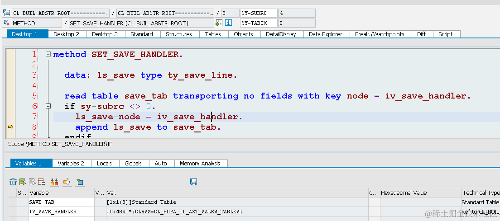Click the orange box with arrows icon in variables toolbar
This screenshot has height=221, width=500.
coord(67,182)
